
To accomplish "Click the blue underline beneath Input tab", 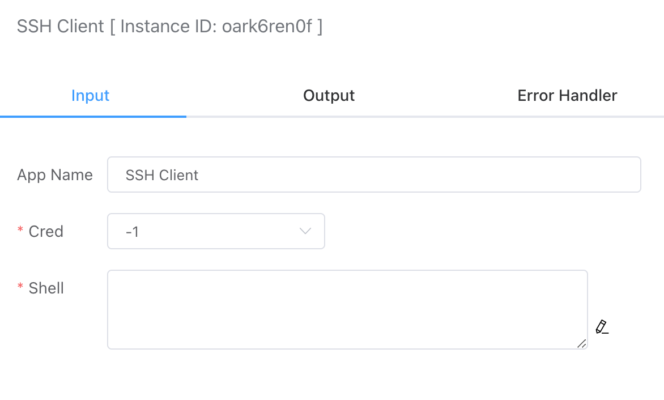I will point(93,116).
